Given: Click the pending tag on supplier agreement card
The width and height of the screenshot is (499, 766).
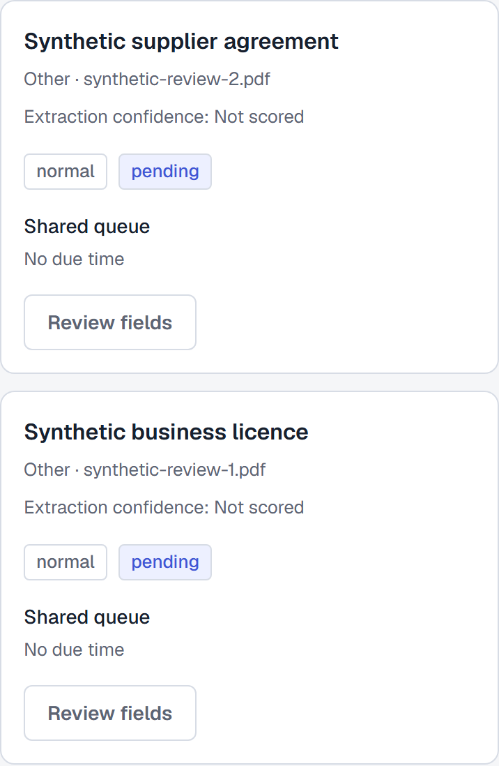Looking at the screenshot, I should click(x=165, y=172).
